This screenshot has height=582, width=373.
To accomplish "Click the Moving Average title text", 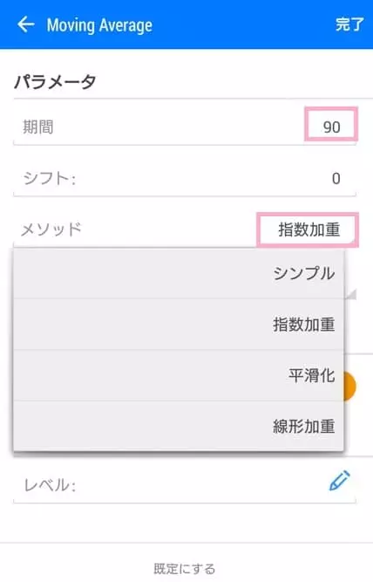I will (x=99, y=25).
